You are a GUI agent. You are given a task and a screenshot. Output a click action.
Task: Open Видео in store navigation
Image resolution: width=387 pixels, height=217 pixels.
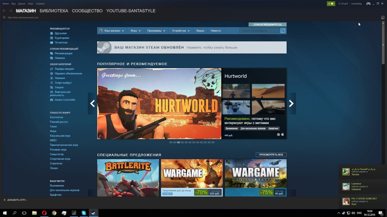click(x=200, y=31)
